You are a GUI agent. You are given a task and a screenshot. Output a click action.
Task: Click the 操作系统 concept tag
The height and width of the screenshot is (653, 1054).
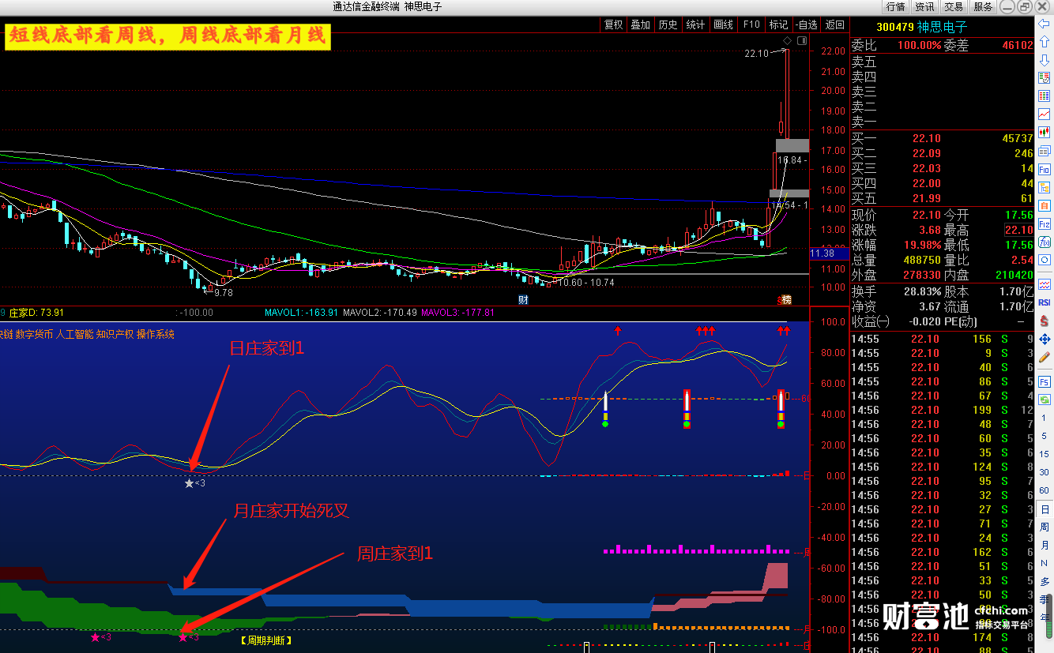(156, 335)
